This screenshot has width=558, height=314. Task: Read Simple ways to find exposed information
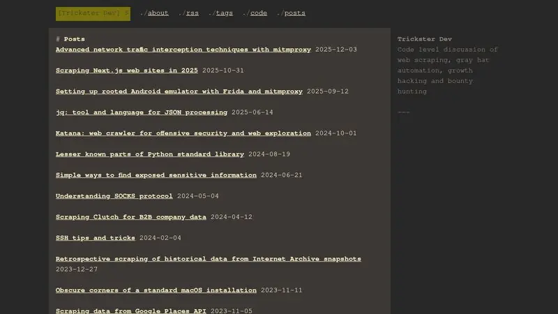tap(156, 175)
